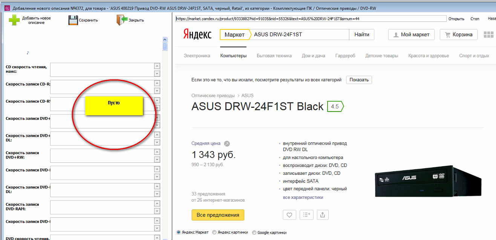The height and width of the screenshot is (240, 496).
Task: Click the 33 предложения text
Action: click(208, 194)
